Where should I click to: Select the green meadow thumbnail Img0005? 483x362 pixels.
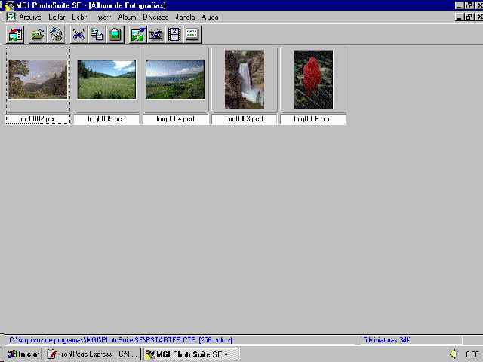(x=106, y=79)
